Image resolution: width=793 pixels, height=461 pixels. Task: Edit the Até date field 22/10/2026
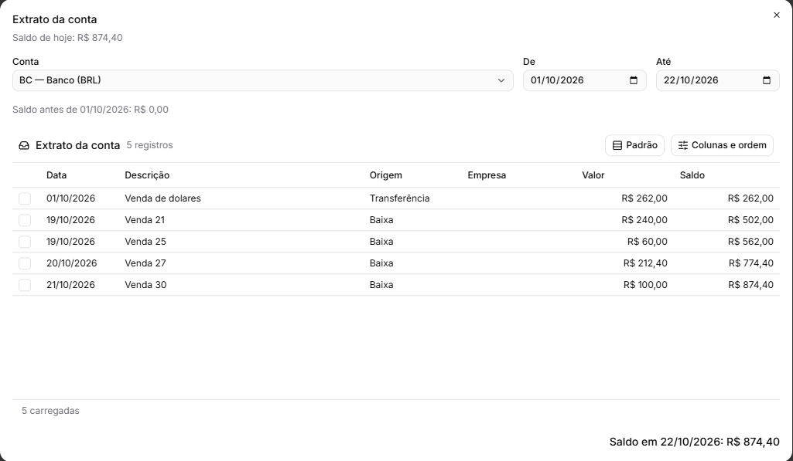pos(718,80)
